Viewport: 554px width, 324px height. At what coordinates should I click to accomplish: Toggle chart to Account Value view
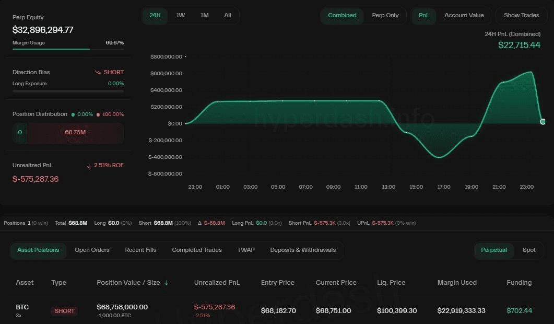coord(464,16)
